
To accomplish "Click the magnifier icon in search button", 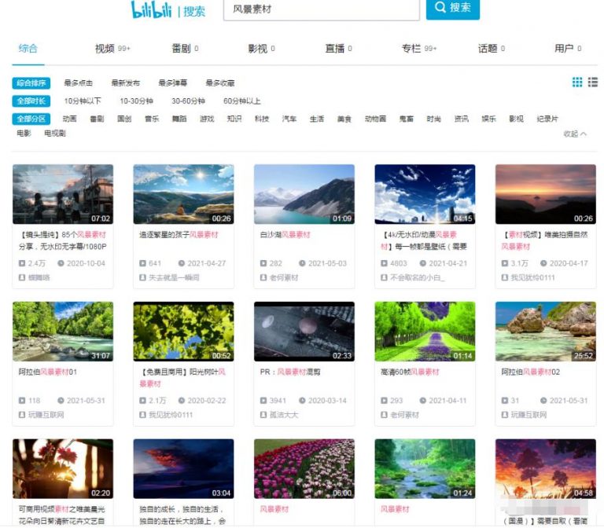I will pyautogui.click(x=439, y=8).
